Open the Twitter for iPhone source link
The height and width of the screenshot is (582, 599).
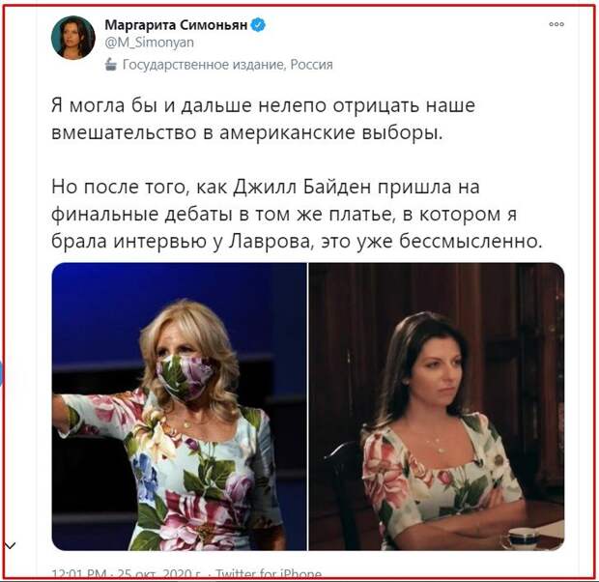[269, 574]
